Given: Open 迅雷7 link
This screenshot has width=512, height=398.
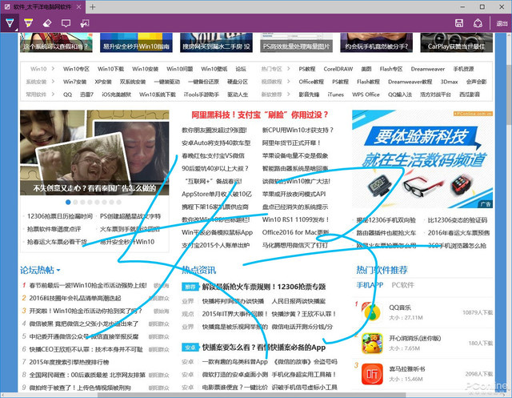Looking at the screenshot, I should point(87,94).
